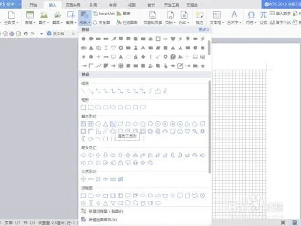Image resolution: width=301 pixels, height=226 pixels.
Task: Switch to the Page Layout (页面布局) tab
Action: click(73, 5)
